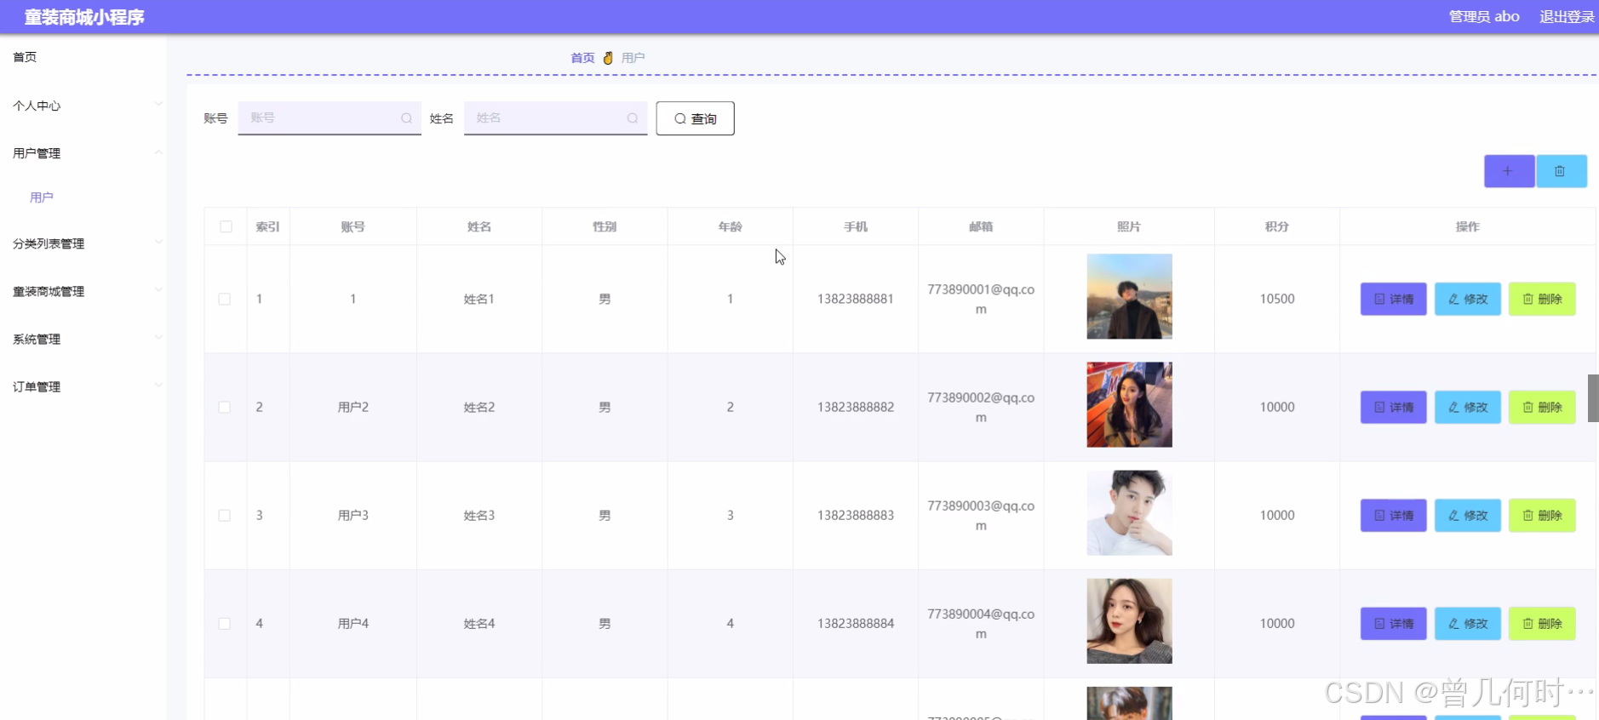Click search icon in 姓名 field
This screenshot has width=1599, height=720.
633,118
